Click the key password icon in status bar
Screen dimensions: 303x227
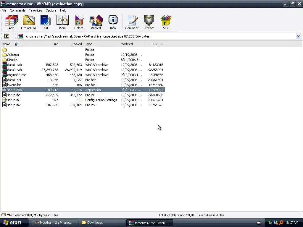(9, 215)
